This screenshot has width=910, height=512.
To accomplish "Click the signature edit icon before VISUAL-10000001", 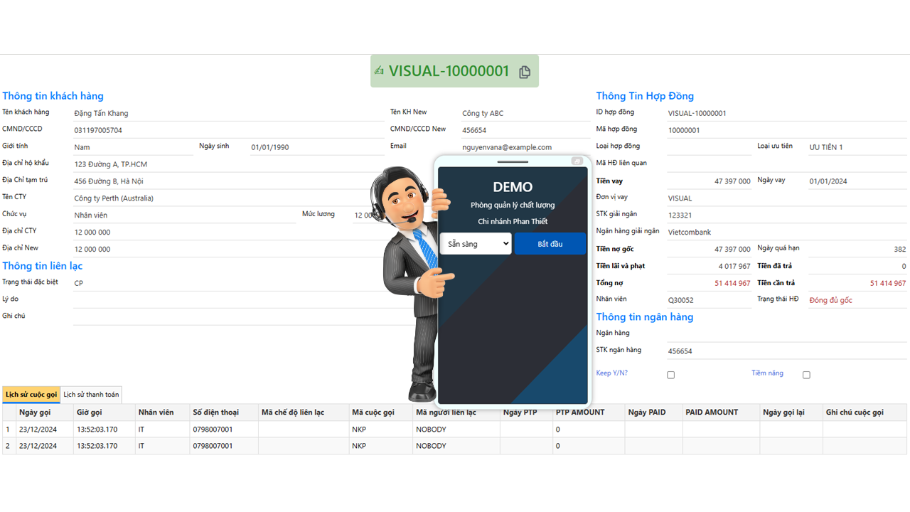I will [379, 71].
